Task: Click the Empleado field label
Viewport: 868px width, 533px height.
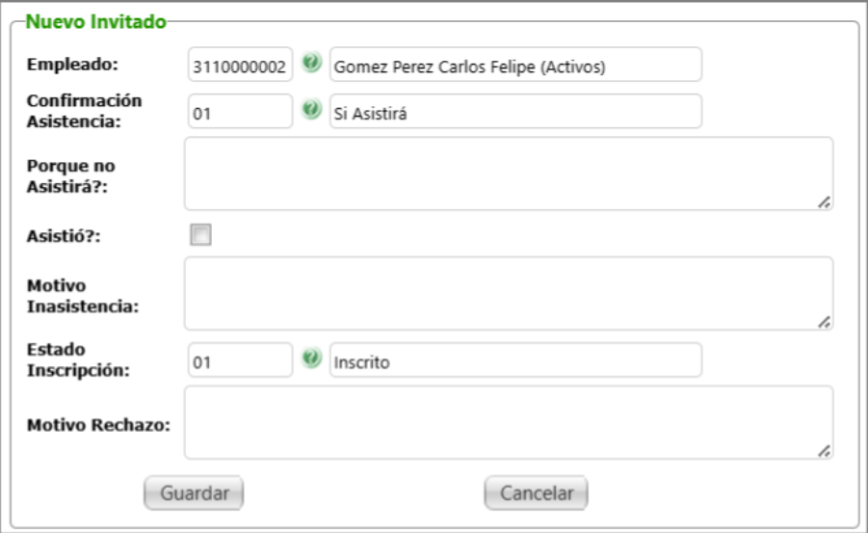Action: tap(71, 65)
